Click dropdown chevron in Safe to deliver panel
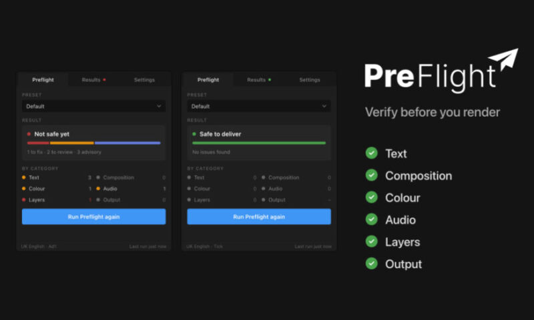 tap(324, 106)
